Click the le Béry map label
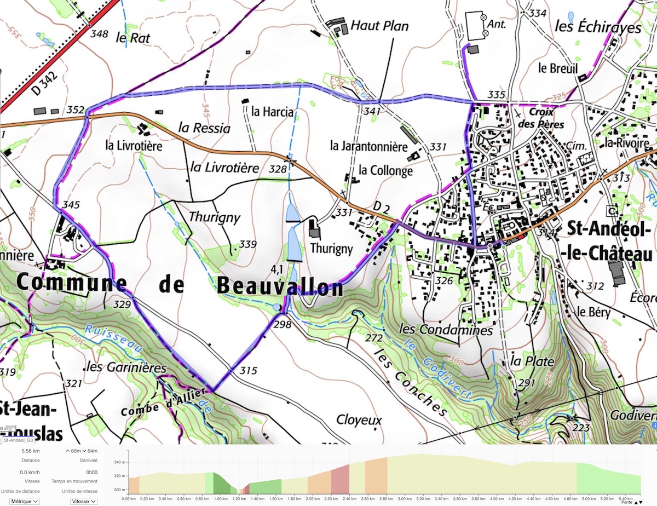The height and width of the screenshot is (506, 657). (x=593, y=313)
